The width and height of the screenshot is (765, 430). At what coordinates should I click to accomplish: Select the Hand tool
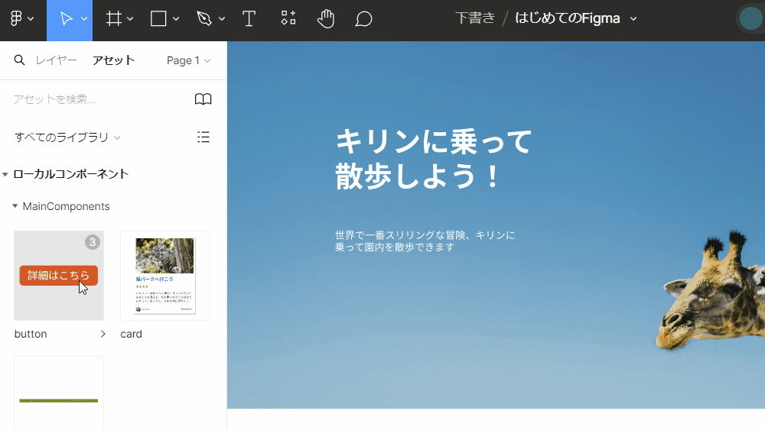325,19
